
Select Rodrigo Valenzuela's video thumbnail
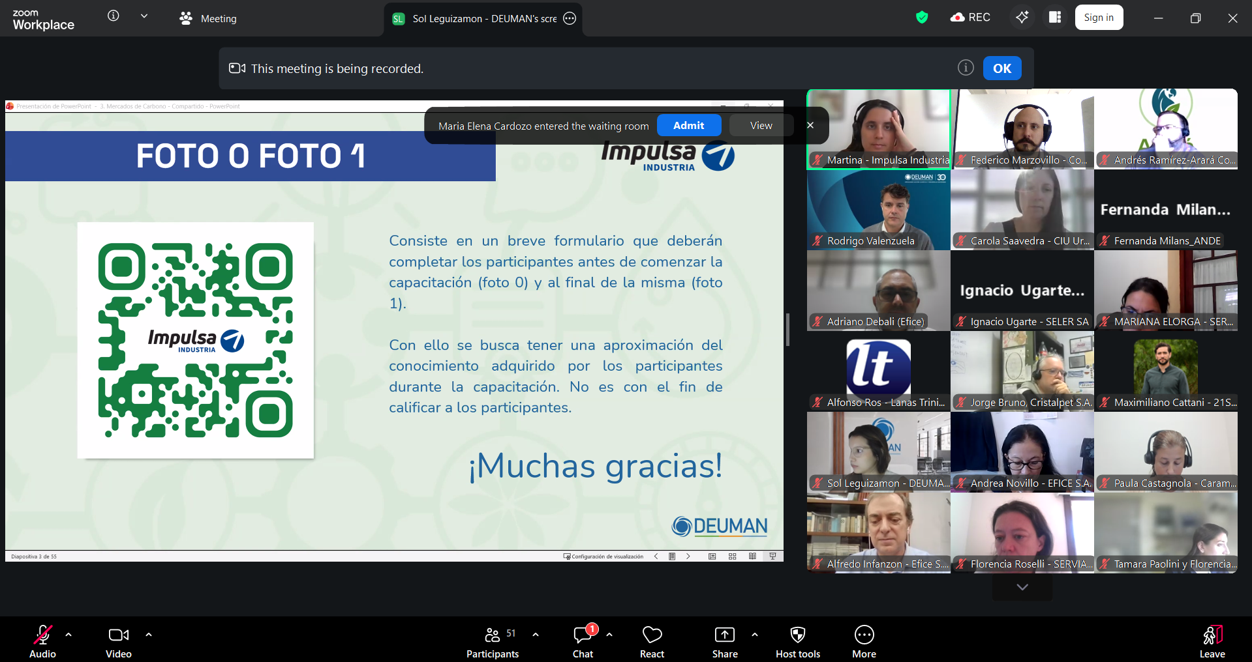878,210
